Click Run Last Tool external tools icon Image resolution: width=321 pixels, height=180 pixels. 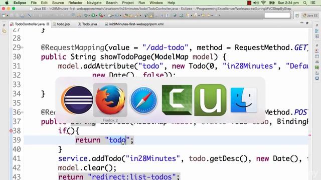point(100,15)
